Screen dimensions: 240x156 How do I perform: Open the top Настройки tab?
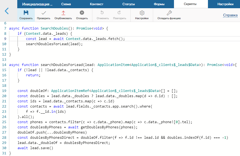coord(225,4)
